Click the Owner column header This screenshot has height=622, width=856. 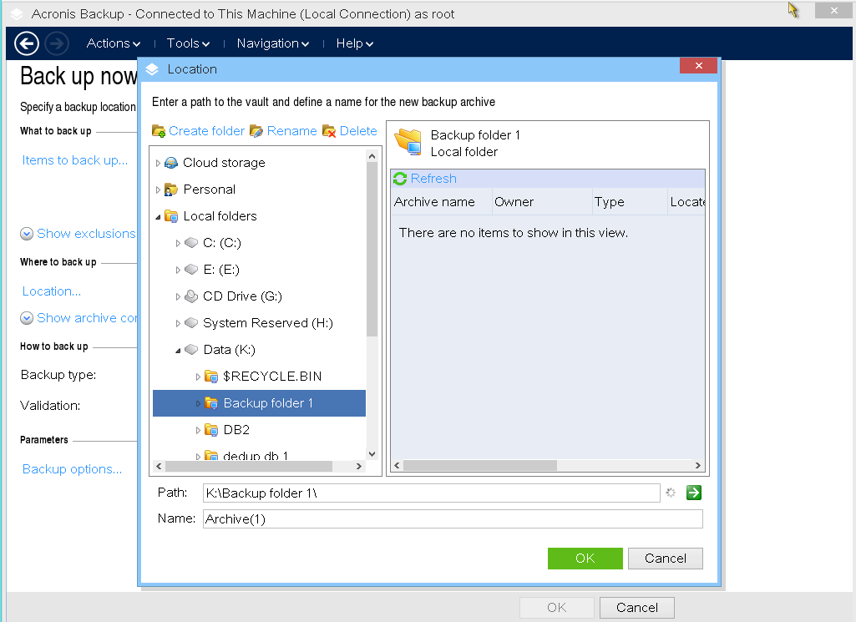coord(542,202)
